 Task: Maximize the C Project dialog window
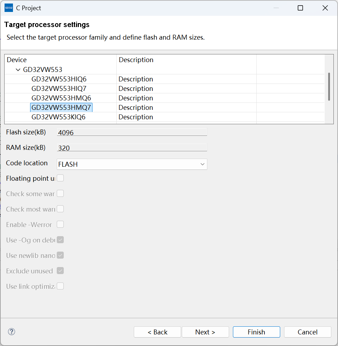click(300, 8)
